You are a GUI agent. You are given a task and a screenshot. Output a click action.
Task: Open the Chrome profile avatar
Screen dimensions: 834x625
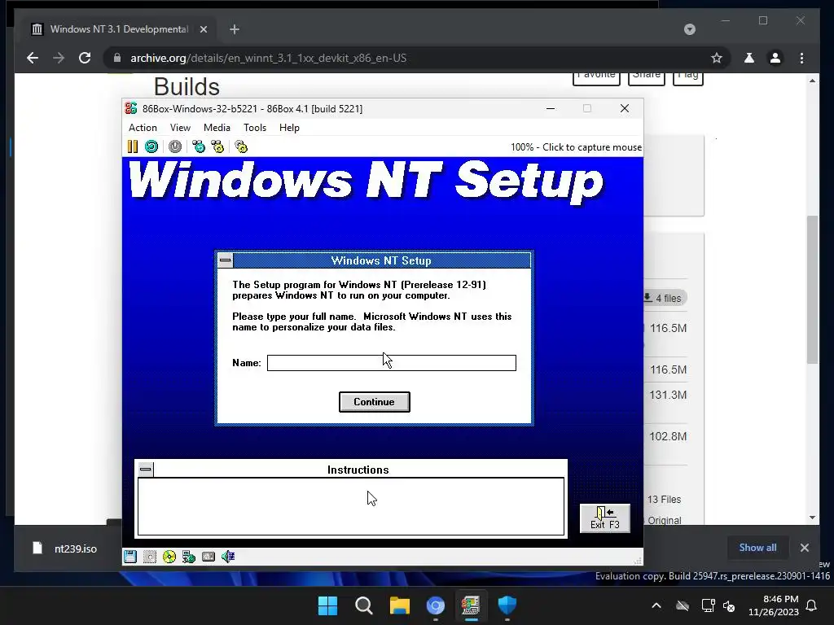click(x=775, y=58)
